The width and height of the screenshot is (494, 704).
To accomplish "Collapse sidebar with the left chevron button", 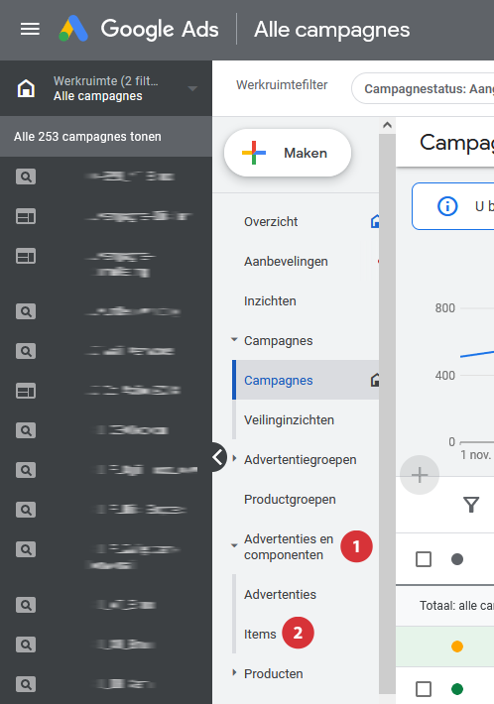I will 218,457.
